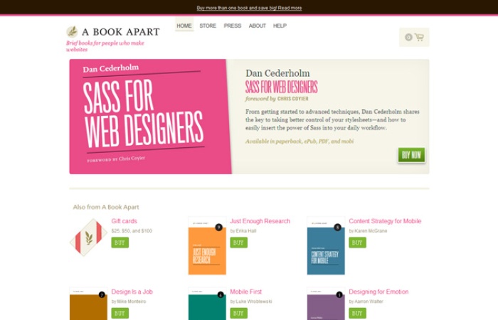
Task: Click the 'Brief books for people' tagline
Action: pyautogui.click(x=105, y=46)
